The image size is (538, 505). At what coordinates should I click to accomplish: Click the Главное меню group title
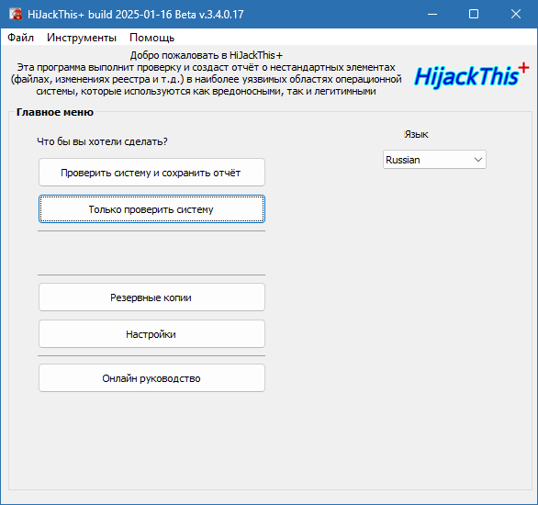55,112
